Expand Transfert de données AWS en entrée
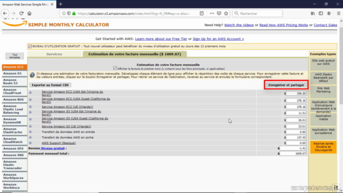Image resolution: width=343 pixels, height=193 pixels. click(x=30, y=132)
